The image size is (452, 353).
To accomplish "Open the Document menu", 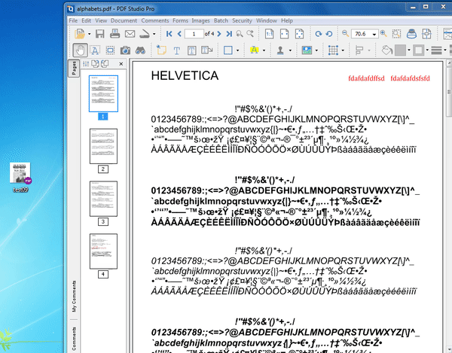I will (x=124, y=20).
